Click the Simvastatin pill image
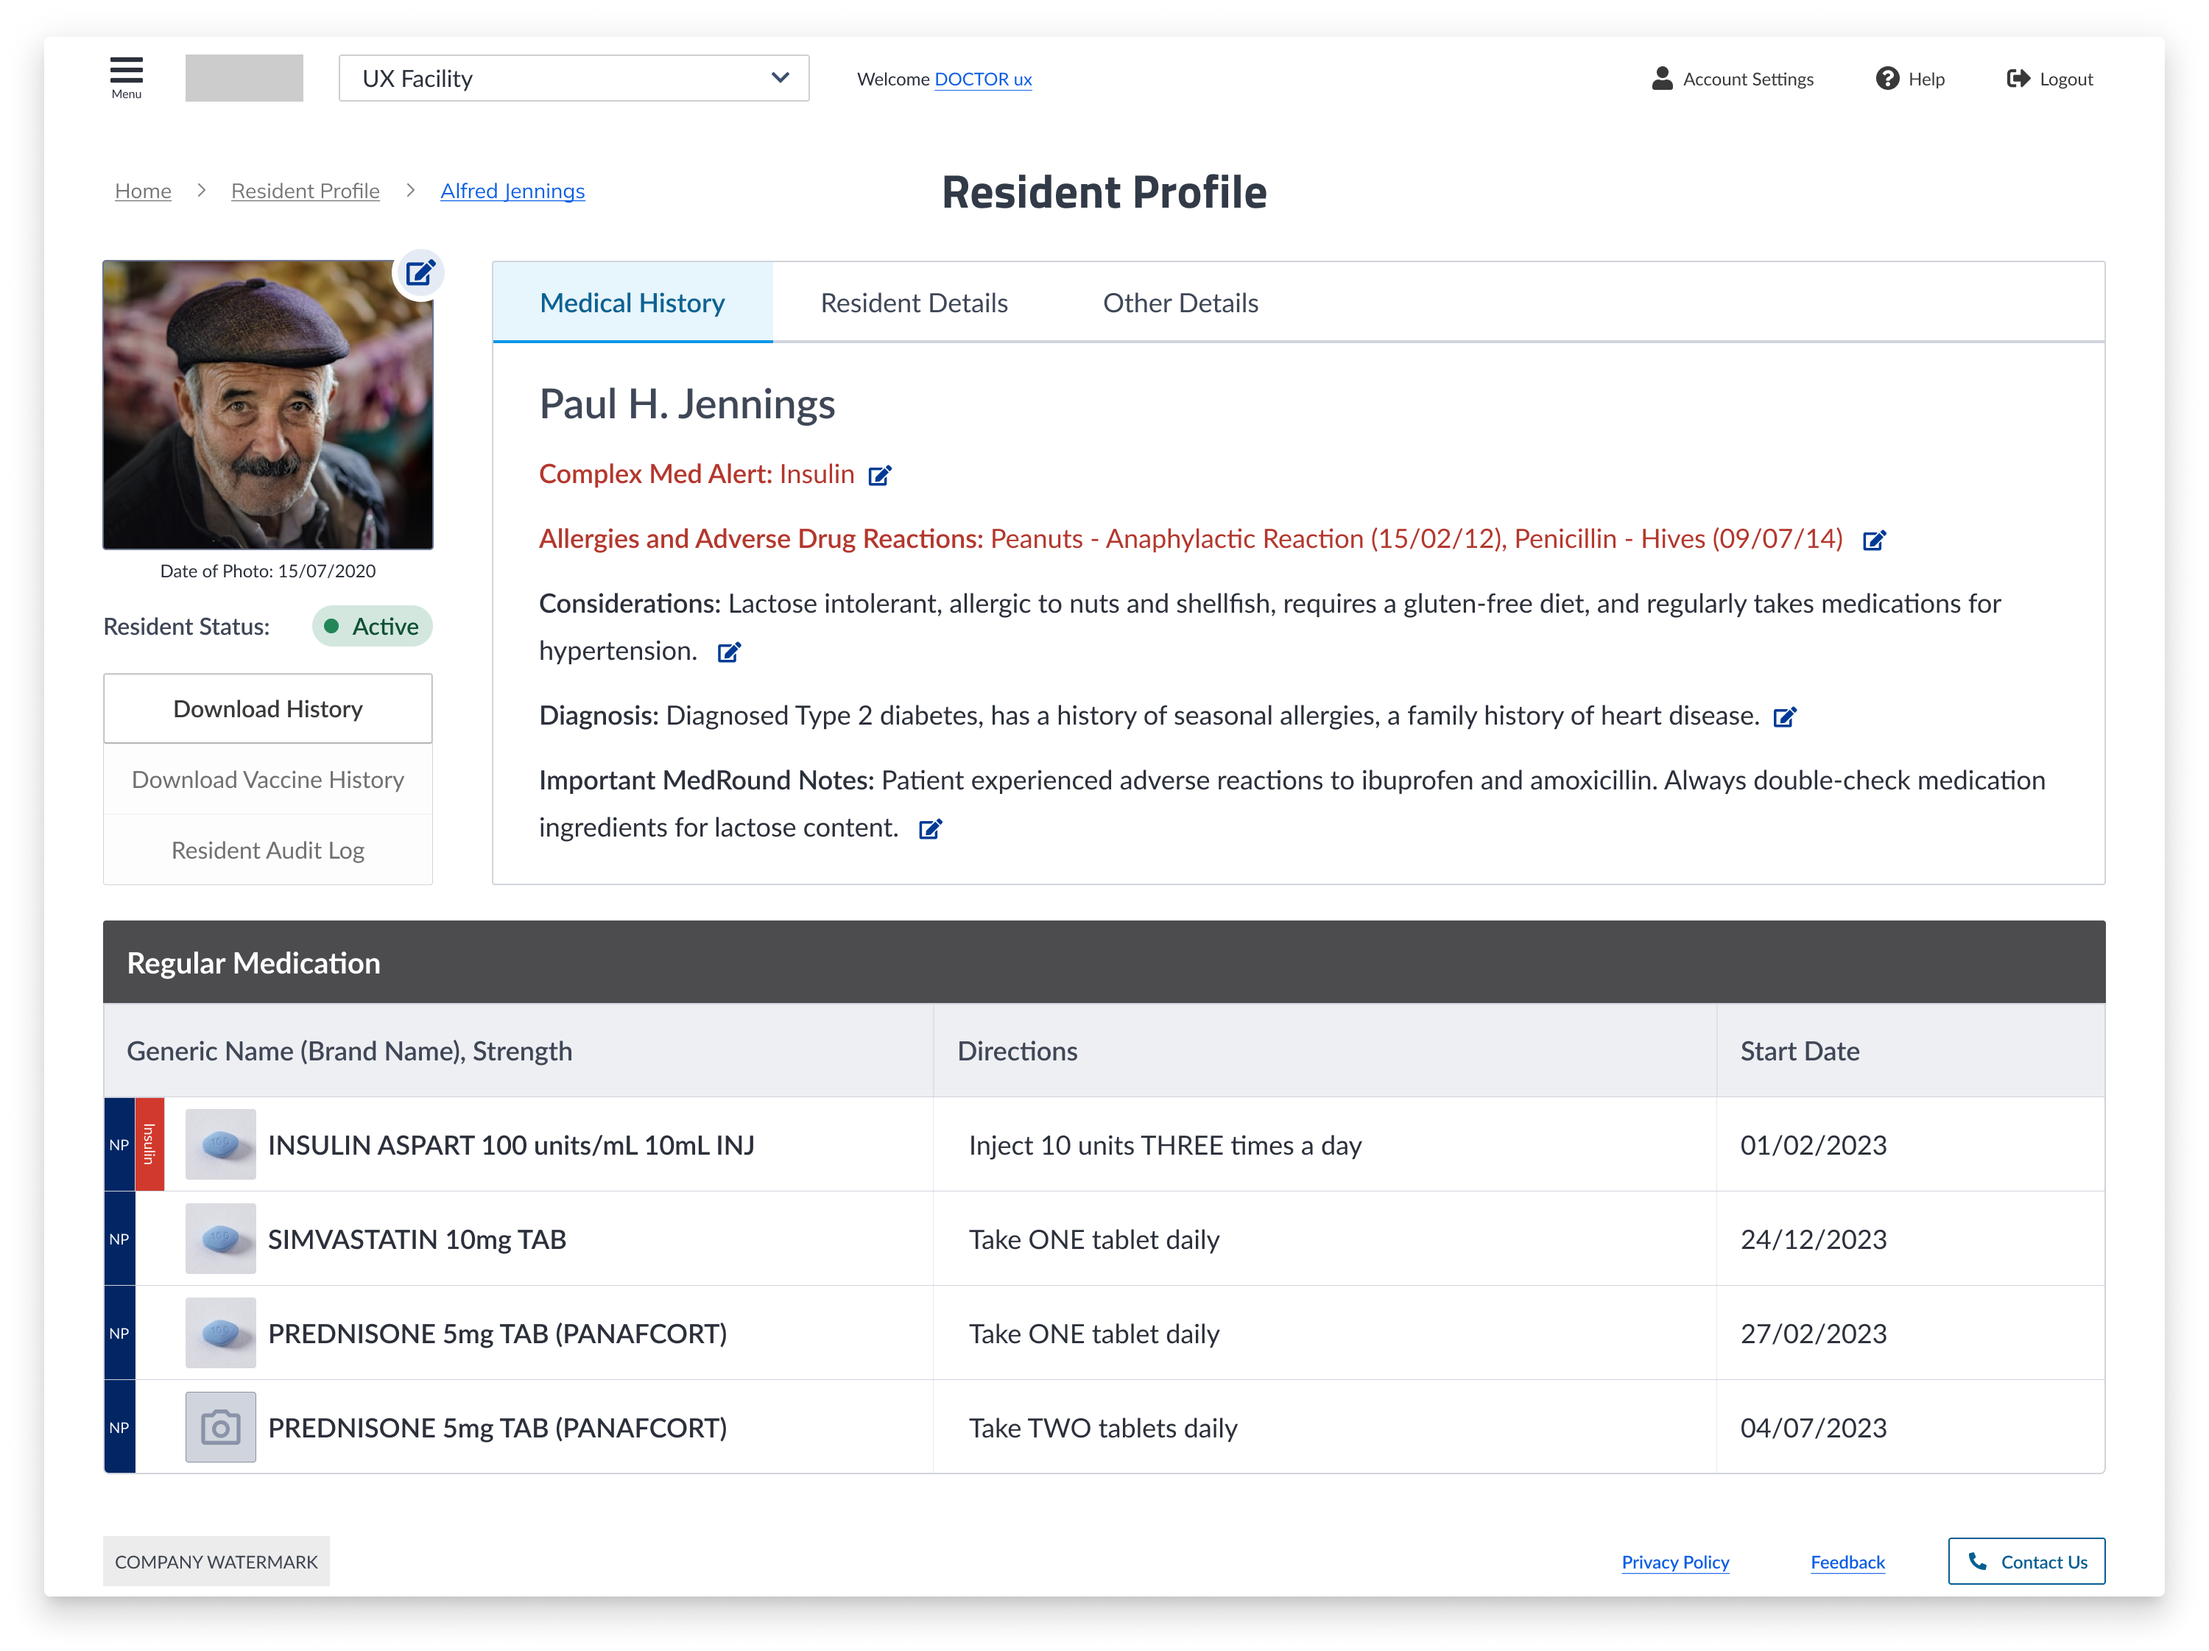 coord(221,1239)
